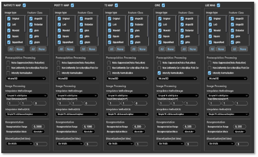Image resolution: width=258 pixels, height=157 pixels.
Task: Click Image type list scrollbar in NATIVE T1 MAP
Action: (25, 24)
